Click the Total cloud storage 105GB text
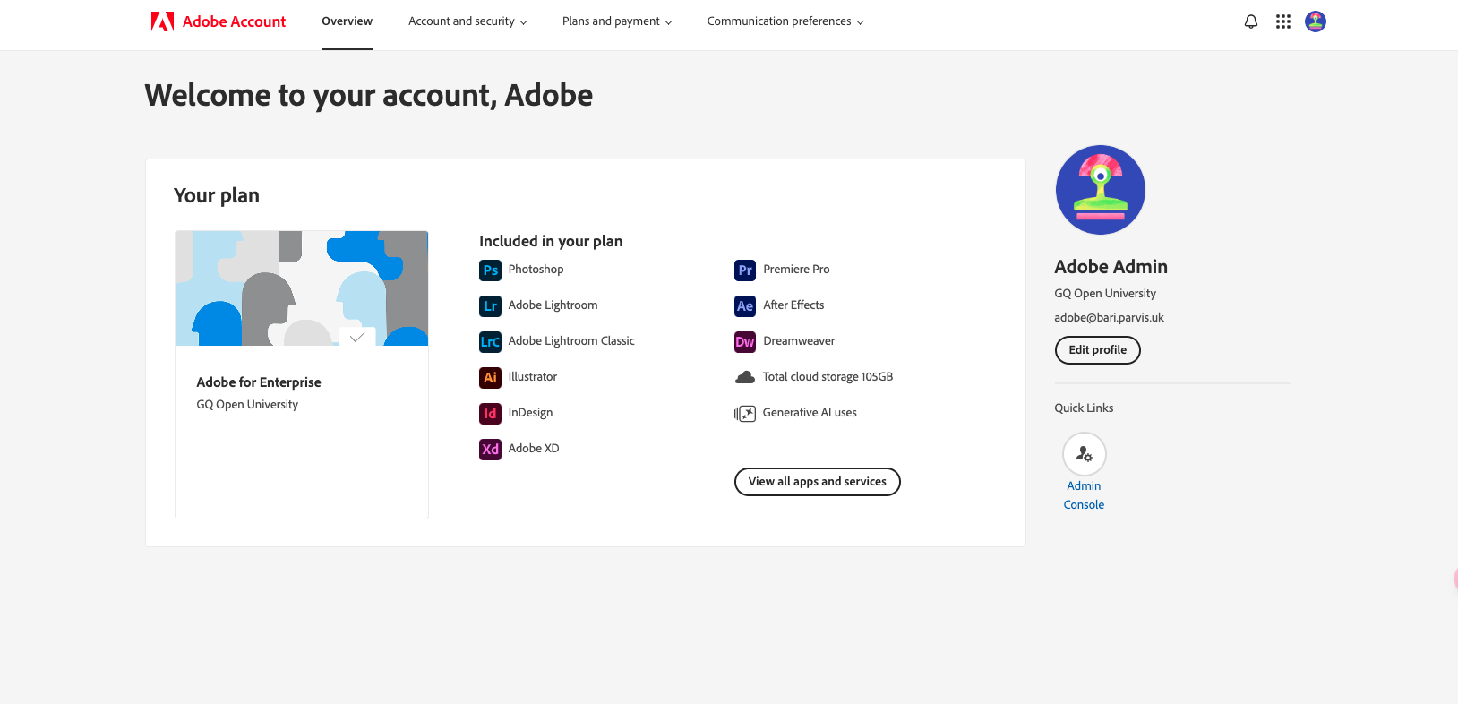The width and height of the screenshot is (1458, 704). tap(828, 377)
